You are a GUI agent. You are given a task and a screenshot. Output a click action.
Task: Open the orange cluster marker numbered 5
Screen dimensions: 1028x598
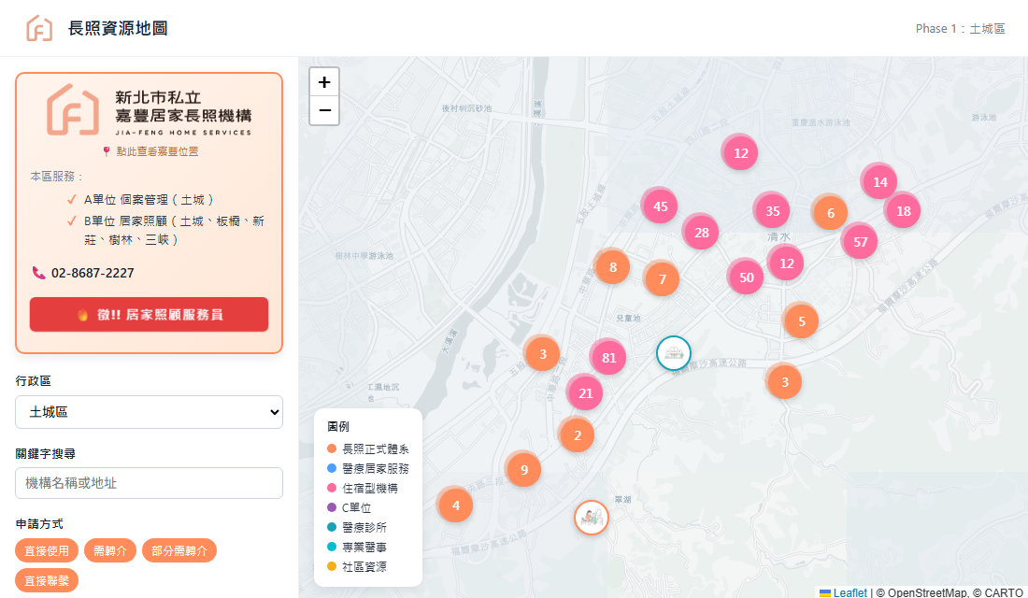tap(801, 320)
